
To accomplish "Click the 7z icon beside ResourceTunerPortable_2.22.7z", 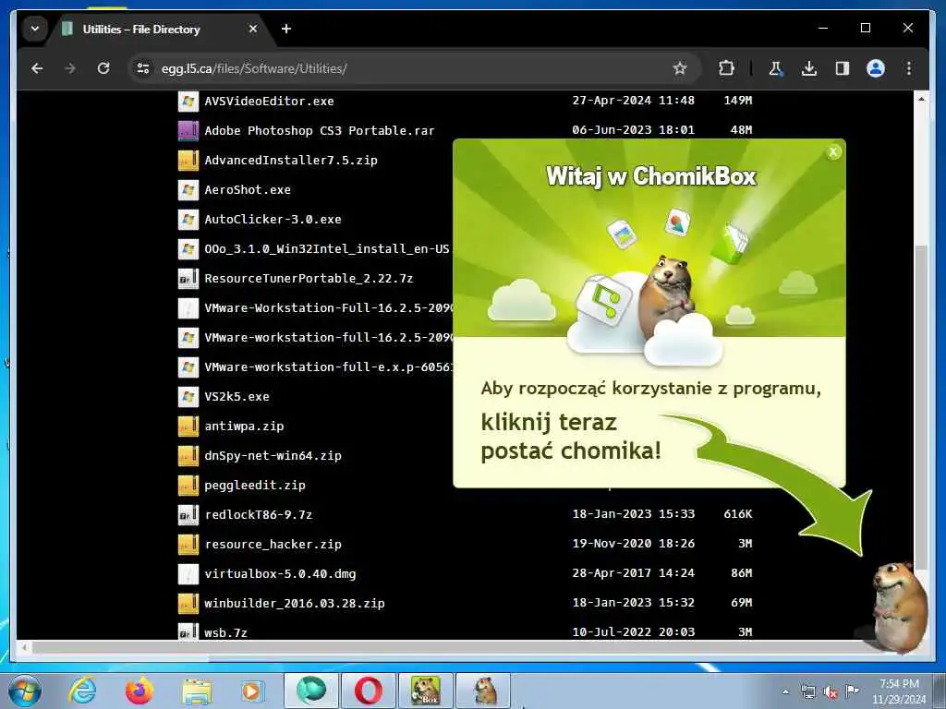I will click(188, 279).
